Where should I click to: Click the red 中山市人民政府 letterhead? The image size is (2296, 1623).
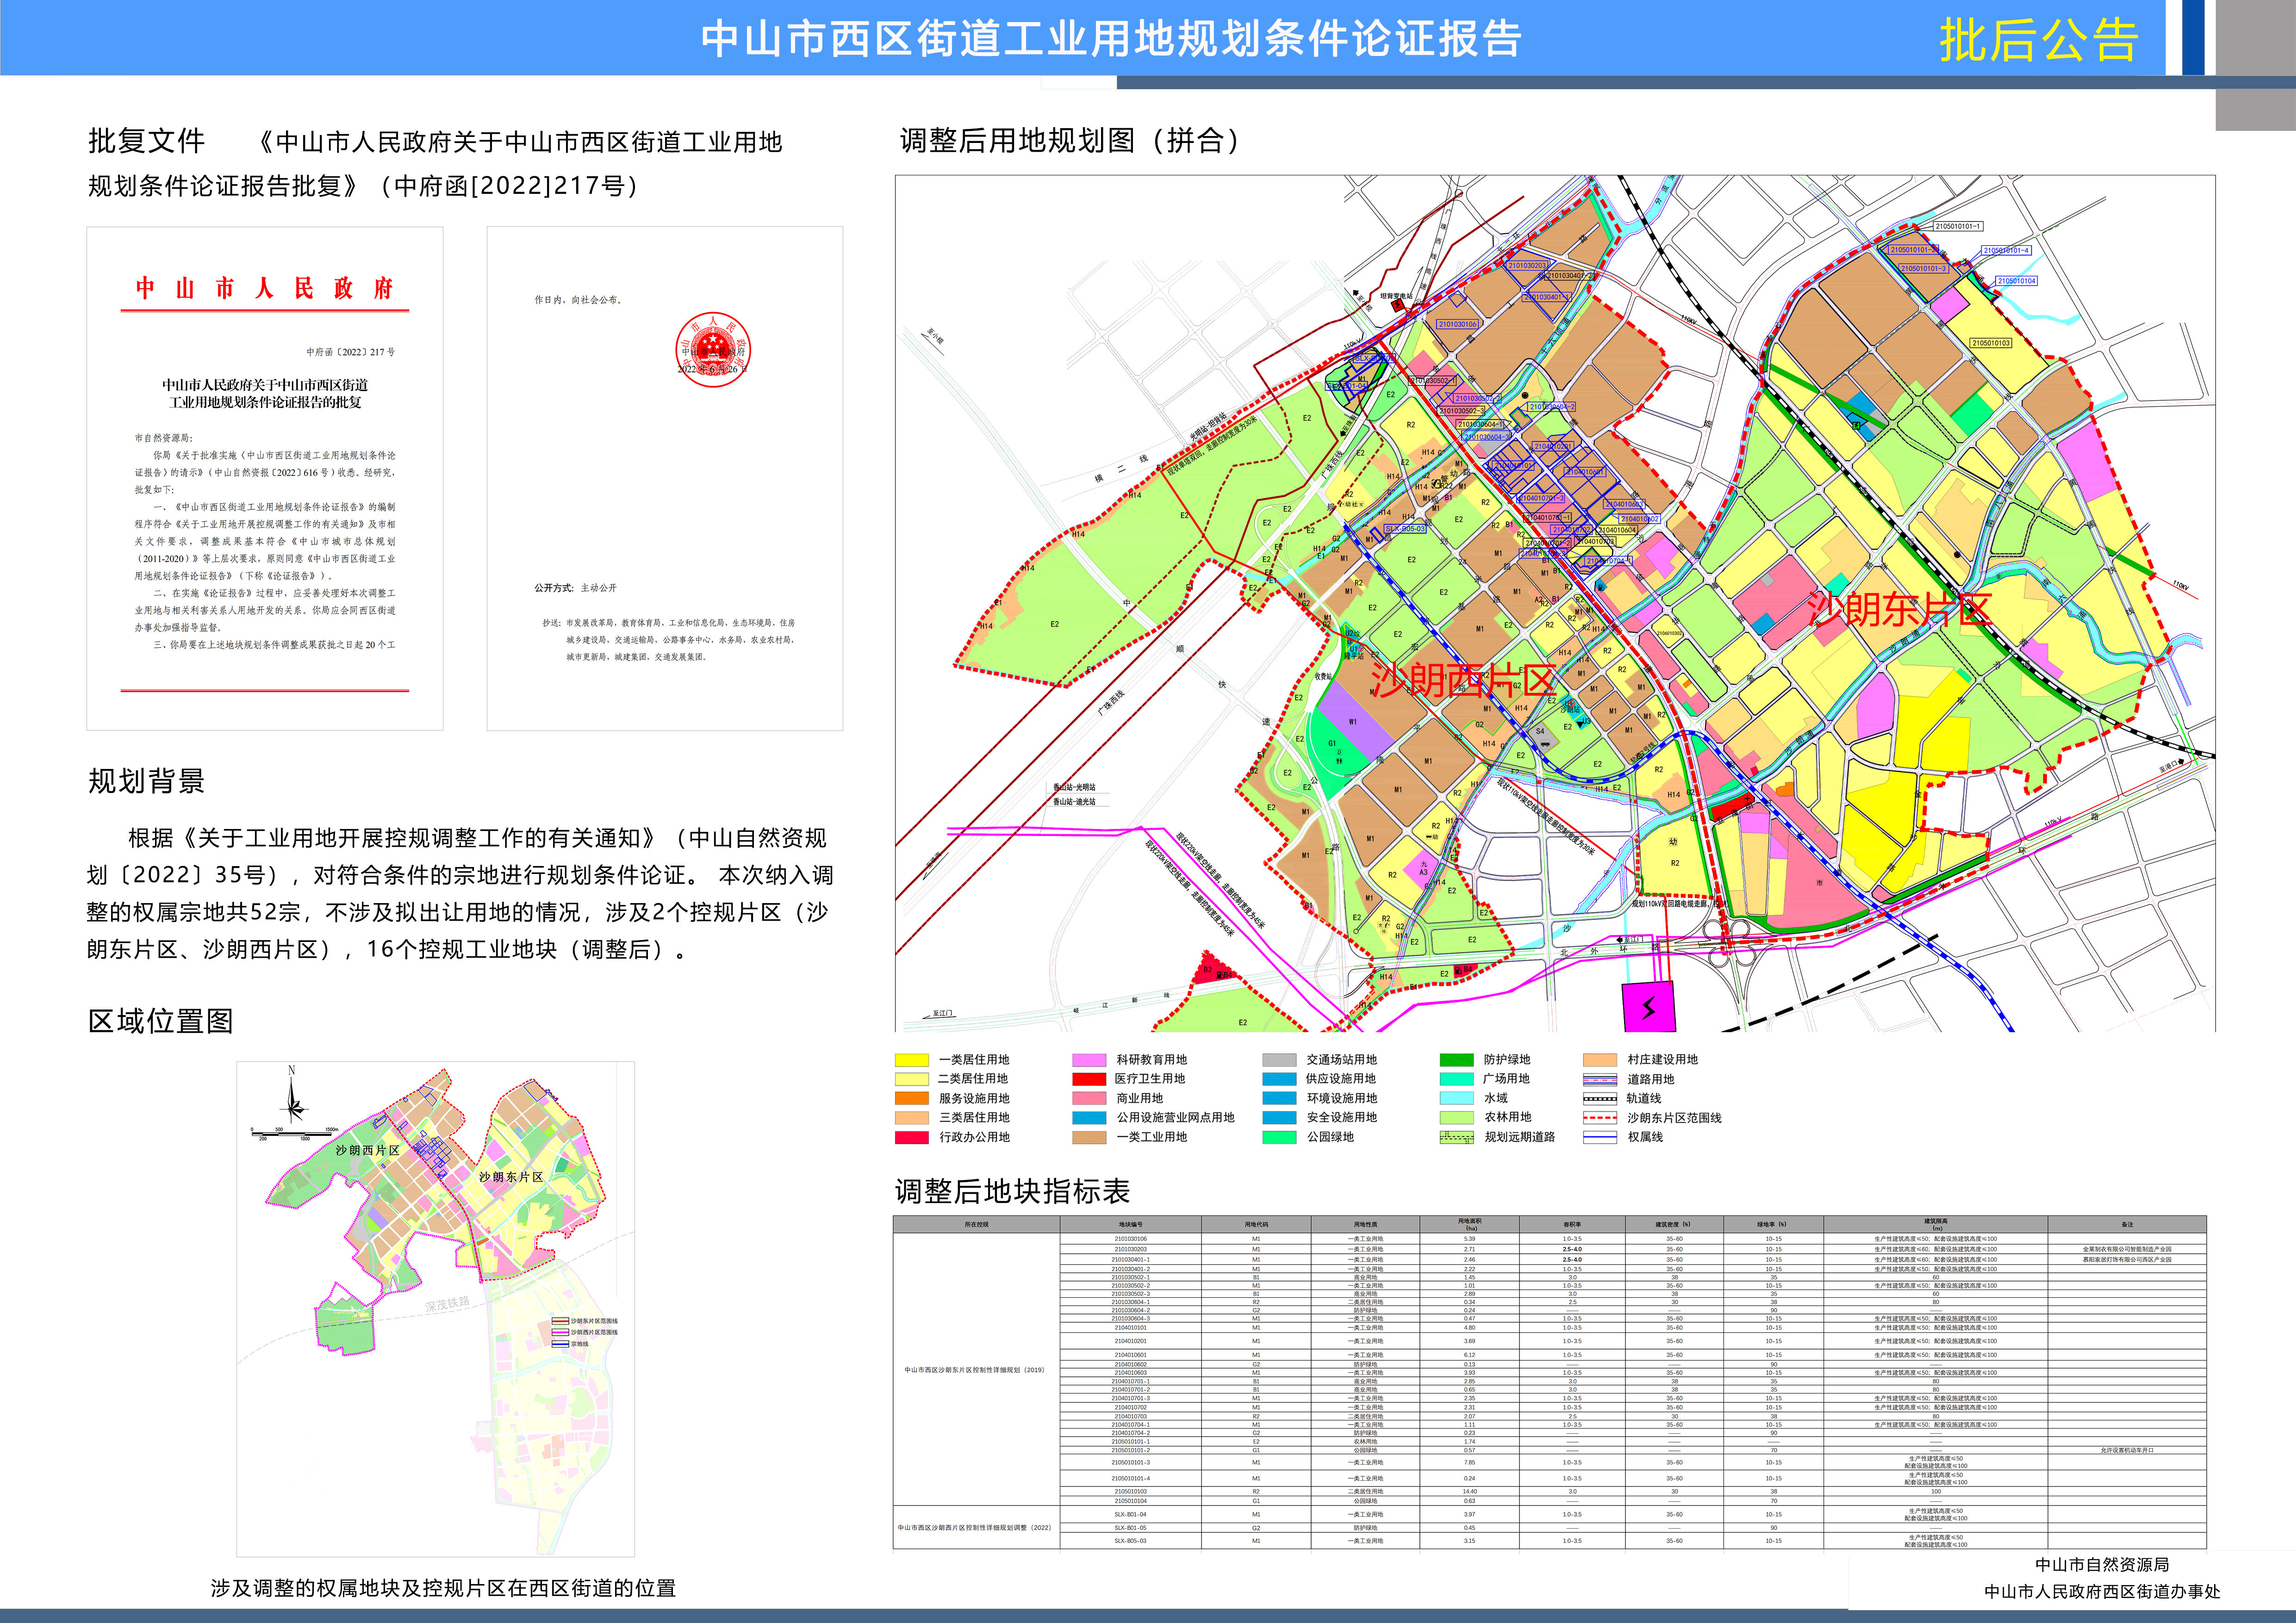(265, 289)
